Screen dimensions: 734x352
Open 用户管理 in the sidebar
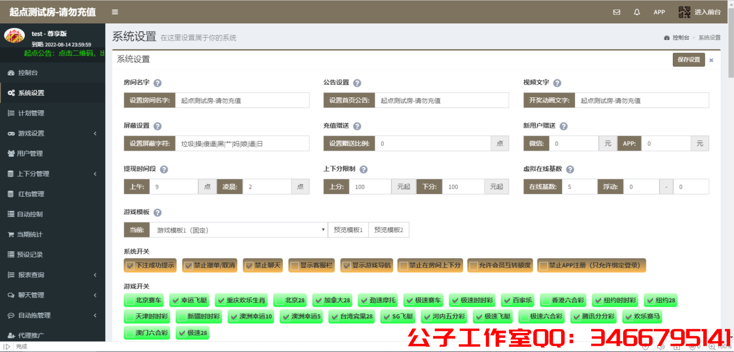click(53, 153)
